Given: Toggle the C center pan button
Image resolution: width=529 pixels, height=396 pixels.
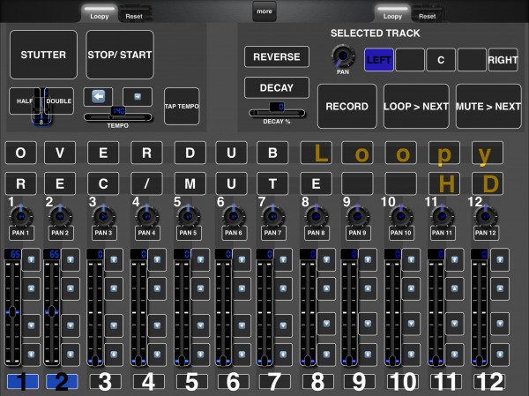Looking at the screenshot, I should pos(441,60).
